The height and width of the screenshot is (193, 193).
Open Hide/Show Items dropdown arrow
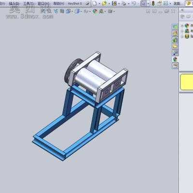[x=90, y=12]
